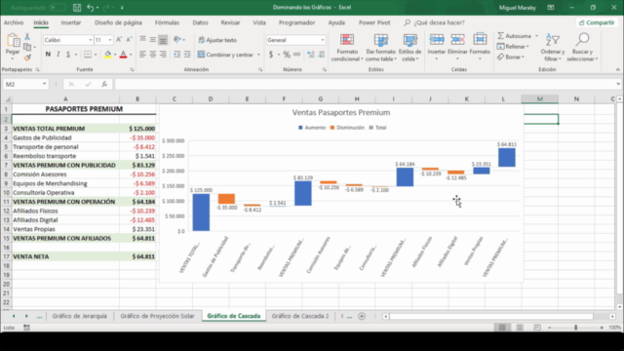Image resolution: width=624 pixels, height=351 pixels.
Task: Open Ordenar y filtrar menu
Action: [x=553, y=48]
